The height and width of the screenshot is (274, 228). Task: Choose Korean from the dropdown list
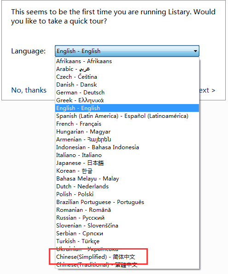[127, 171]
